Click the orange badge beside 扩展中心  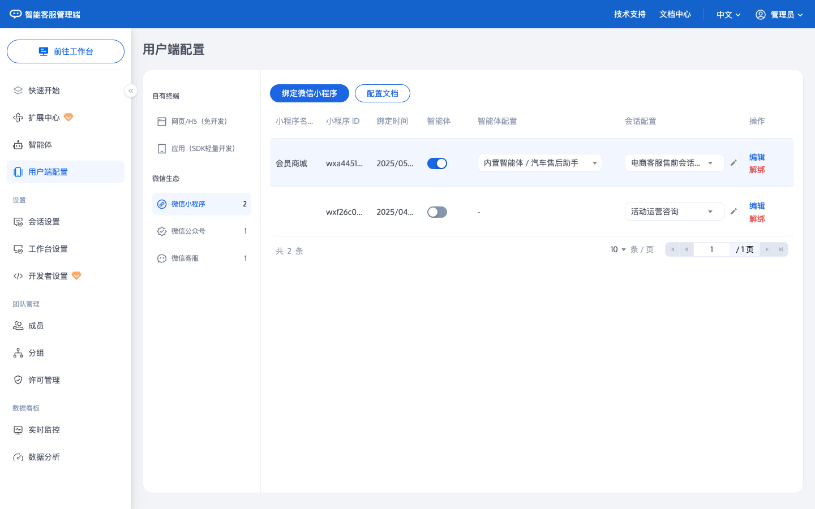coord(68,118)
